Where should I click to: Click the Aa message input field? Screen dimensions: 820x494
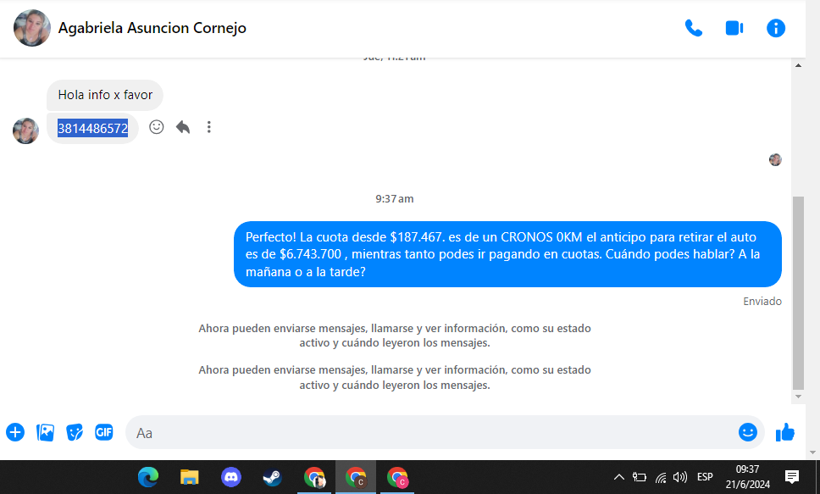coord(424,432)
